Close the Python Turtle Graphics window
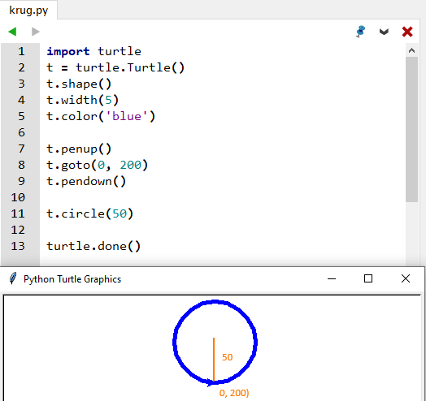 pos(406,278)
